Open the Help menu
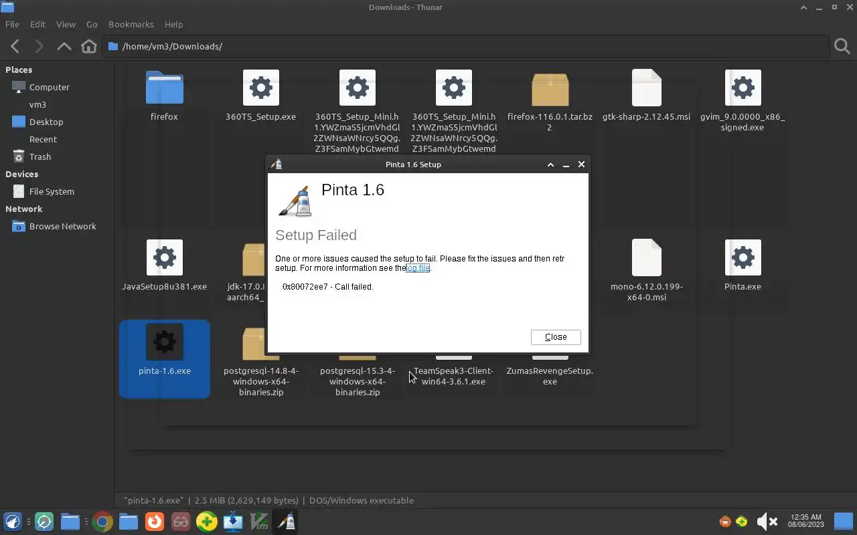Image resolution: width=857 pixels, height=535 pixels. (173, 24)
